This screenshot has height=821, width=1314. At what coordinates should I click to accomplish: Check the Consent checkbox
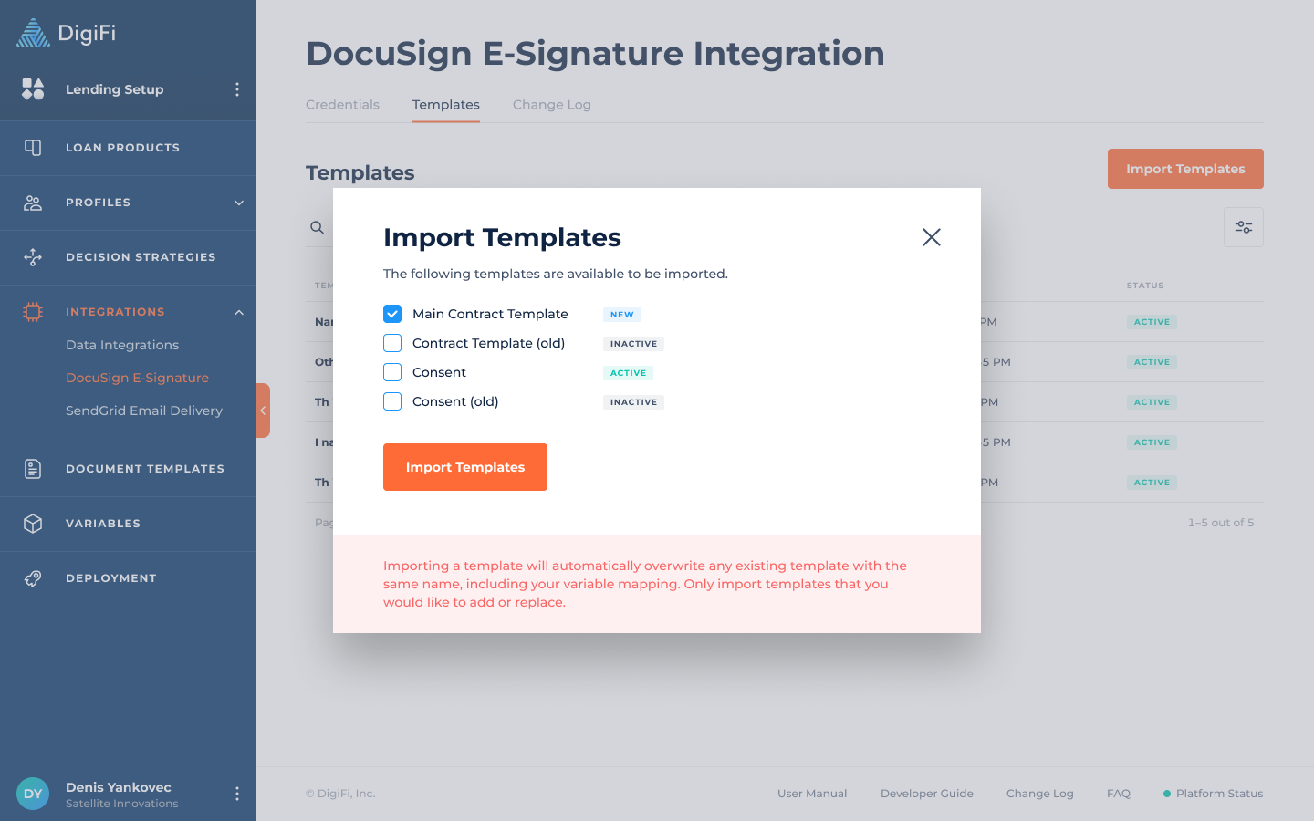392,372
